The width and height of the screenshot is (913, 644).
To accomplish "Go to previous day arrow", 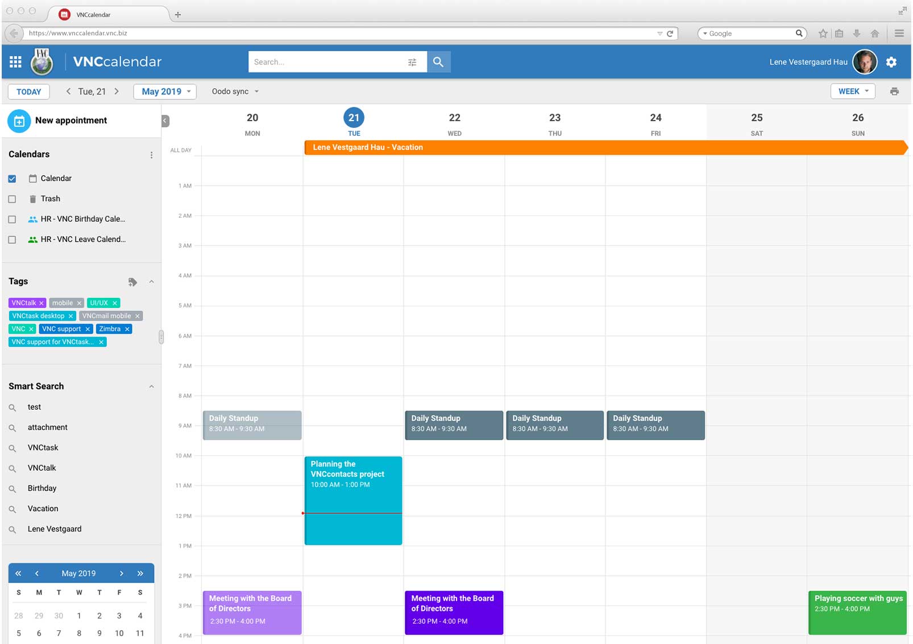I will [x=68, y=92].
